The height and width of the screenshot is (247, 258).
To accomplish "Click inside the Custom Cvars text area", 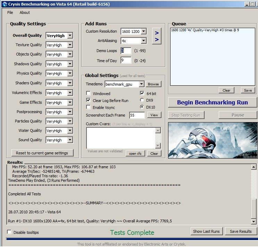I will 121,138.
